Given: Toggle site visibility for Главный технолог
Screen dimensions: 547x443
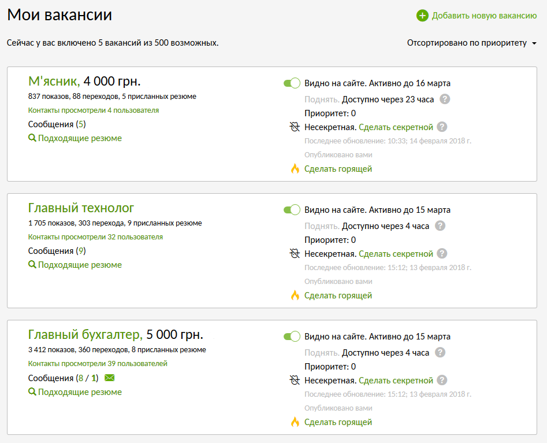Looking at the screenshot, I should [292, 210].
